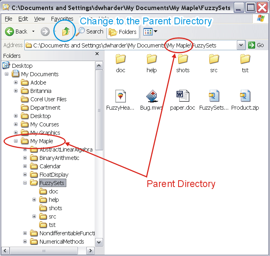Expand the Britannia folder node
Viewport: 270px width, 256px height.
(16, 91)
